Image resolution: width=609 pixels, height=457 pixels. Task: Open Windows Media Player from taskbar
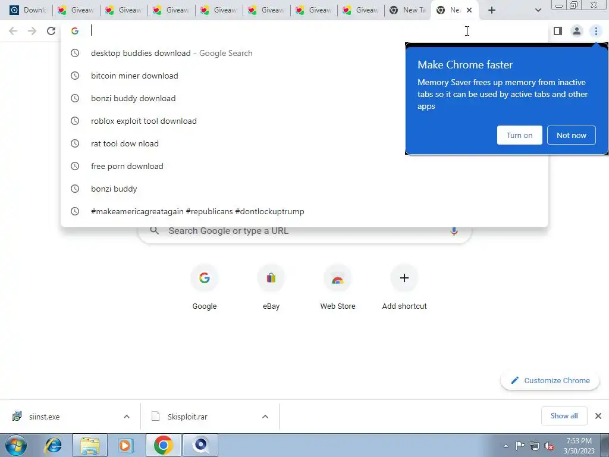[x=125, y=445]
